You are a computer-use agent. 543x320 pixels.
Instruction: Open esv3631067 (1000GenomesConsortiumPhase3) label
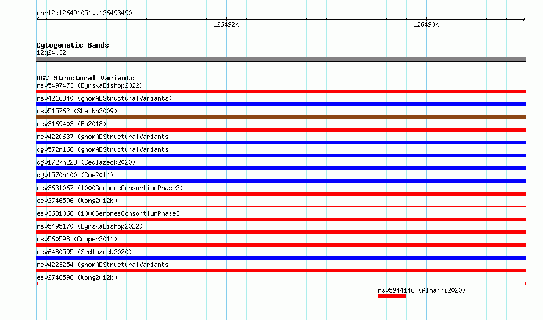(110, 188)
